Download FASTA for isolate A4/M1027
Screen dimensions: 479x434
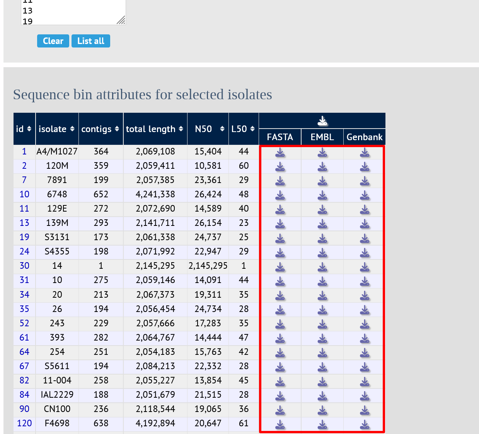click(280, 153)
